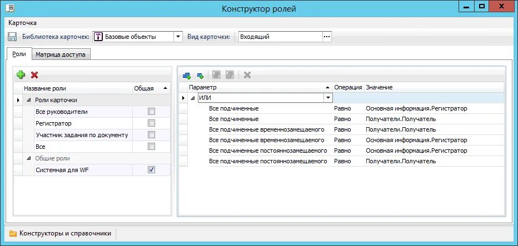Click the grey delete condition X icon
Viewport: 518px width, 246px height.
point(247,76)
